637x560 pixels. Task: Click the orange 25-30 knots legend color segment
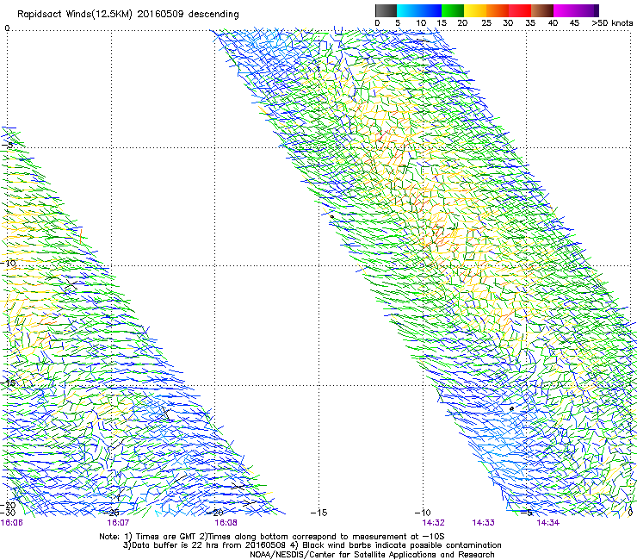tap(498, 10)
